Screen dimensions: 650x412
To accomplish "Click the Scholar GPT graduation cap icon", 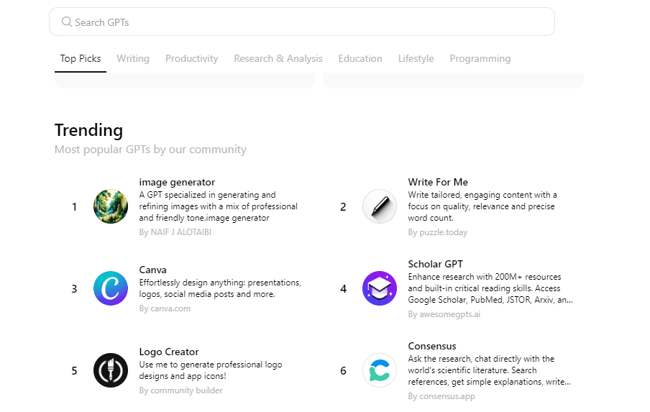I will click(x=379, y=288).
